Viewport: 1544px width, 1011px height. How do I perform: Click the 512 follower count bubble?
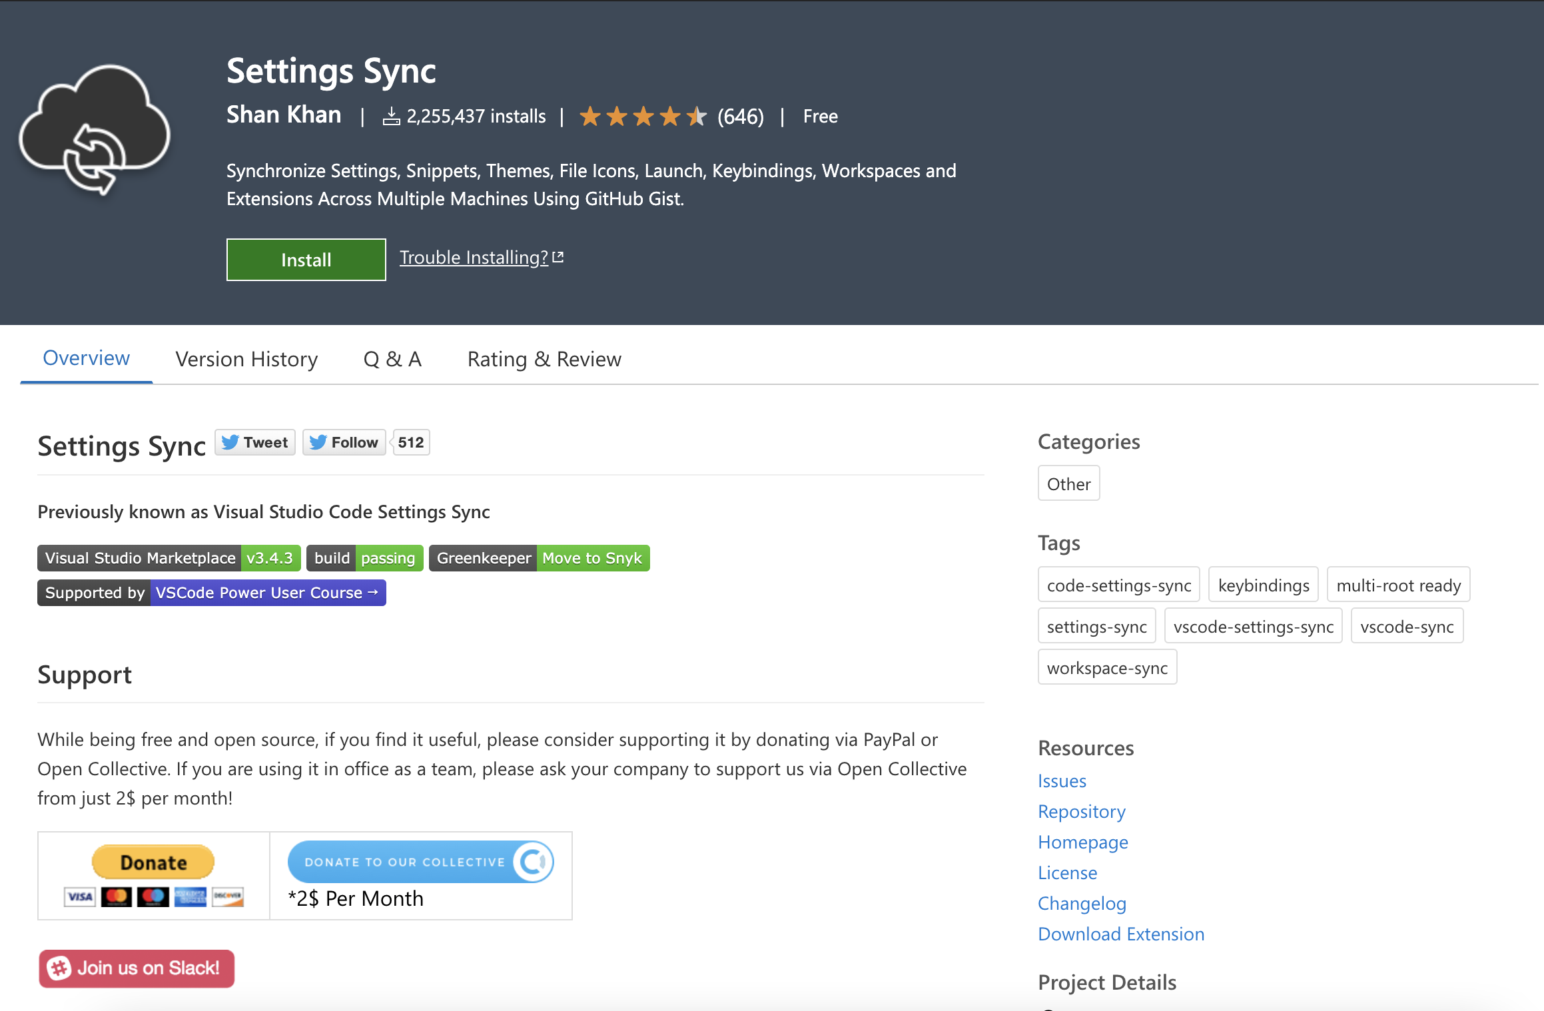(411, 442)
